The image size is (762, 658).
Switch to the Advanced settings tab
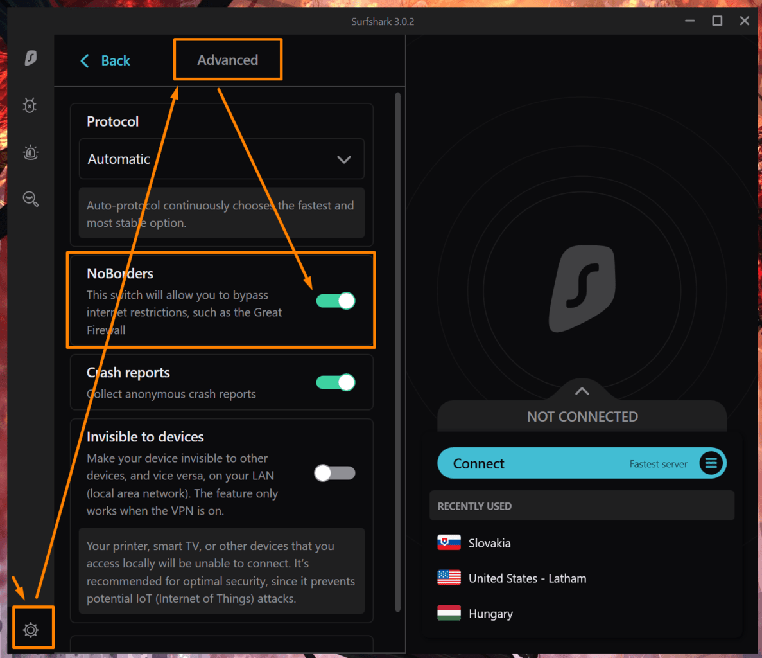click(227, 59)
